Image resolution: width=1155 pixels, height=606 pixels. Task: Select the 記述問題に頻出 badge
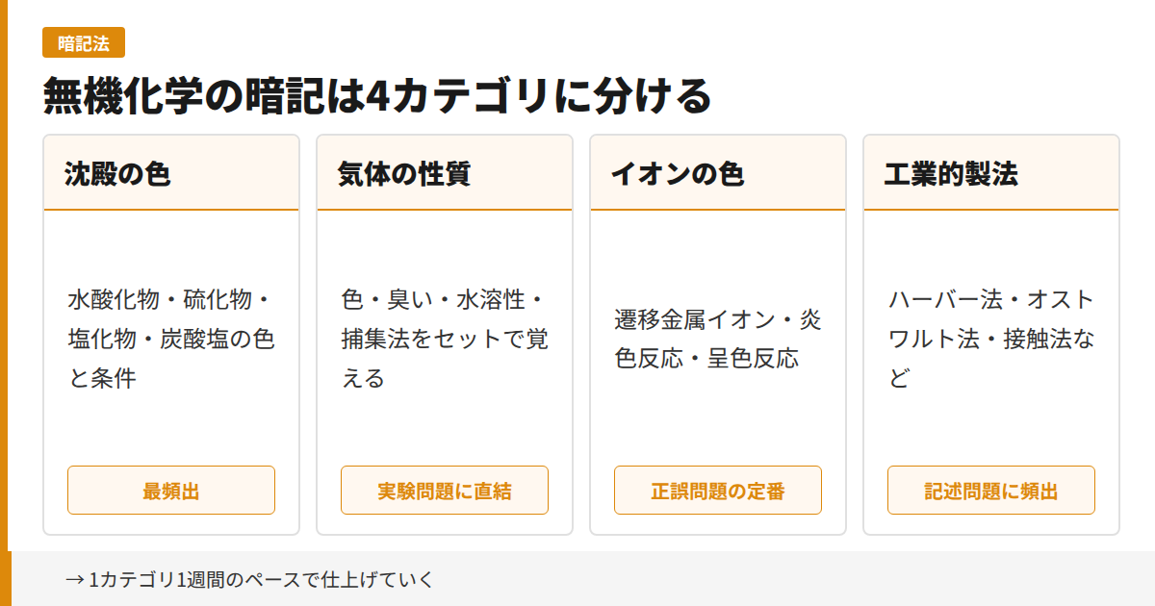(991, 491)
